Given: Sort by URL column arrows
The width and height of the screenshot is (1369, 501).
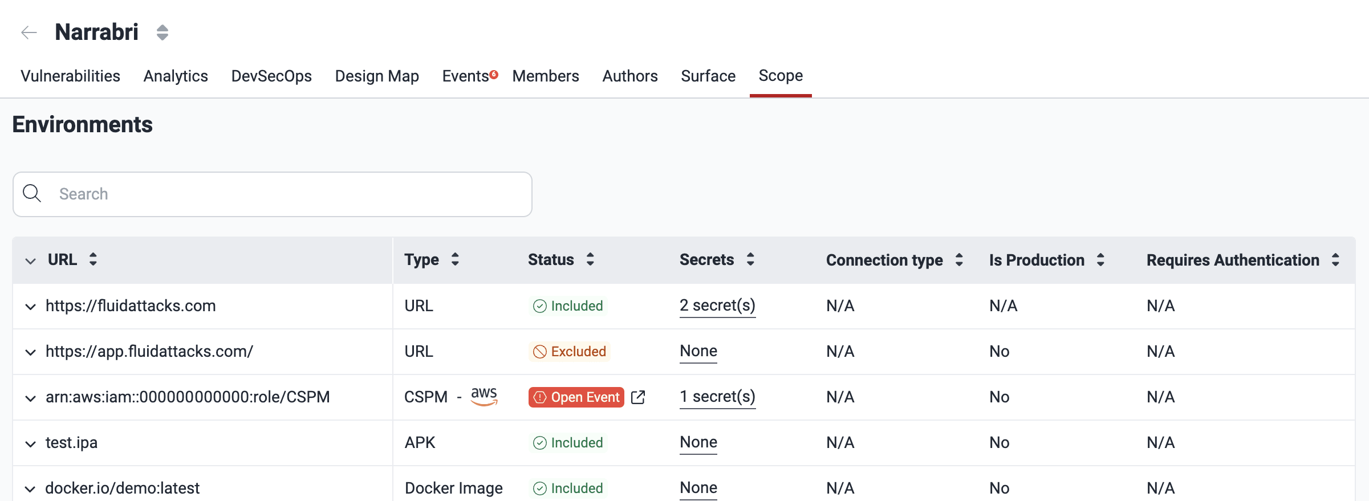Looking at the screenshot, I should (93, 259).
